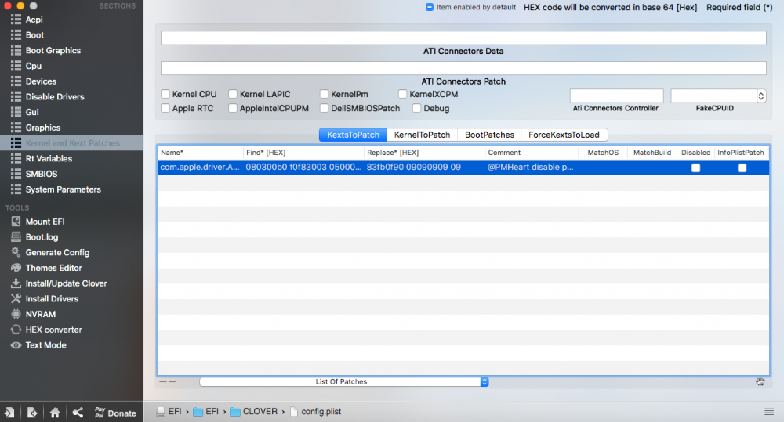Select the KextsToPatch tab
The width and height of the screenshot is (784, 422).
(x=353, y=135)
